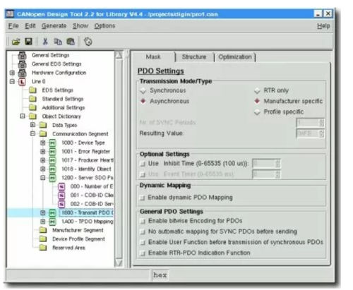353x290 pixels.
Task: Switch to the Optimization tab
Action: (235, 57)
